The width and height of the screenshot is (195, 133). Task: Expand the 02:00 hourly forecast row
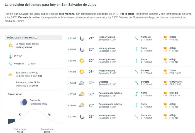click(x=129, y=38)
